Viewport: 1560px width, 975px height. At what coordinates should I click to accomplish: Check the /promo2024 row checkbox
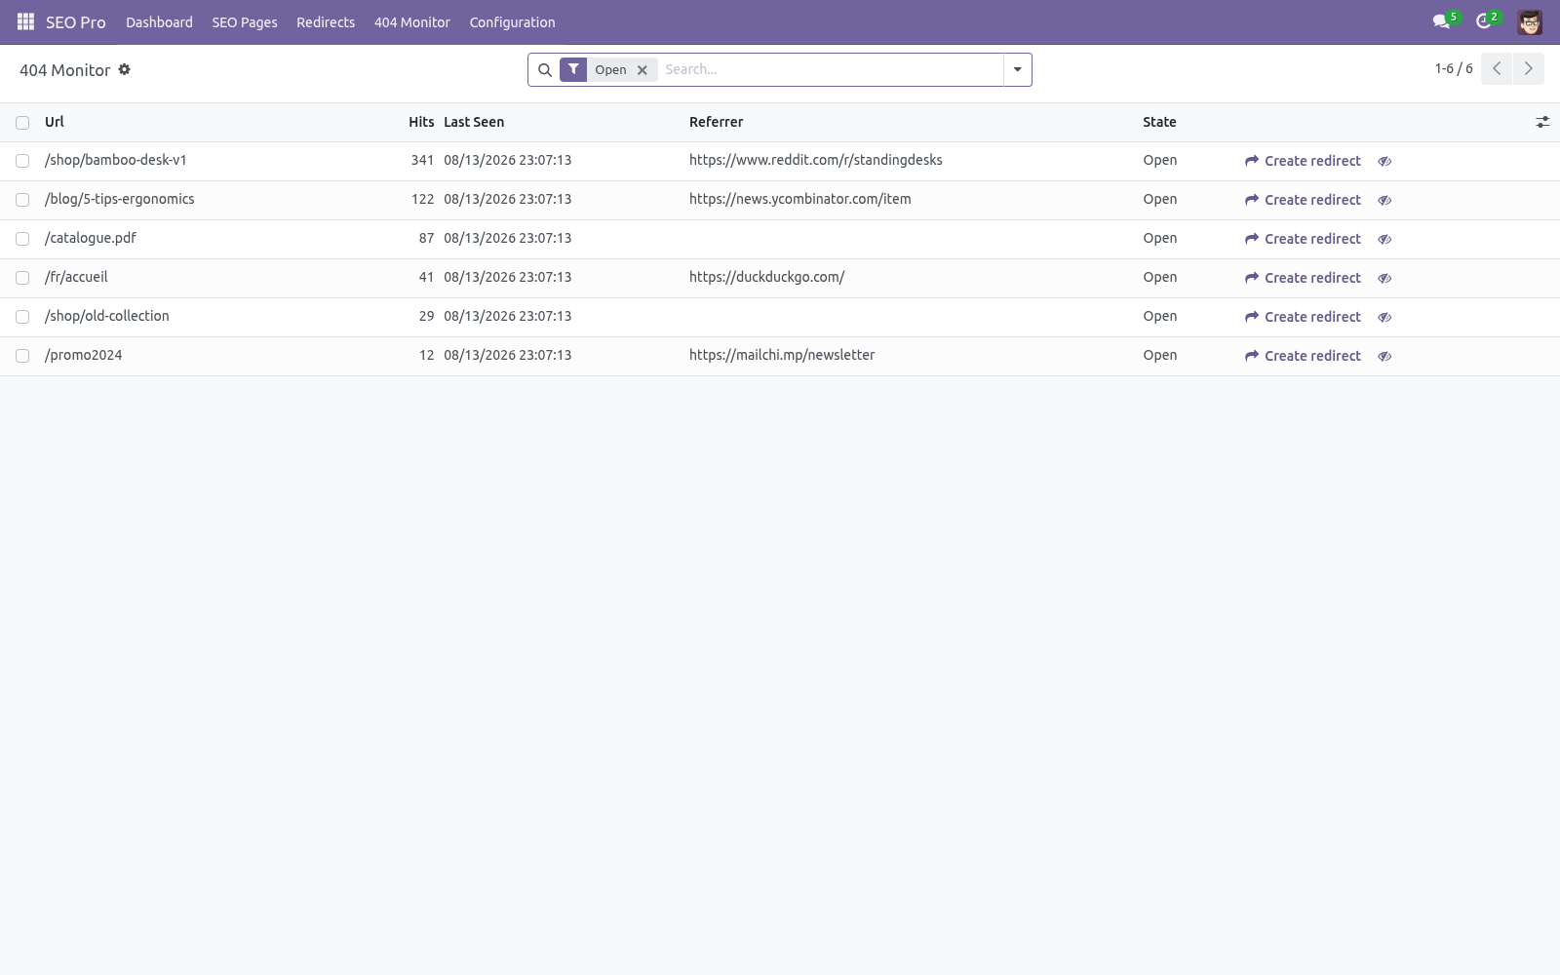(22, 356)
